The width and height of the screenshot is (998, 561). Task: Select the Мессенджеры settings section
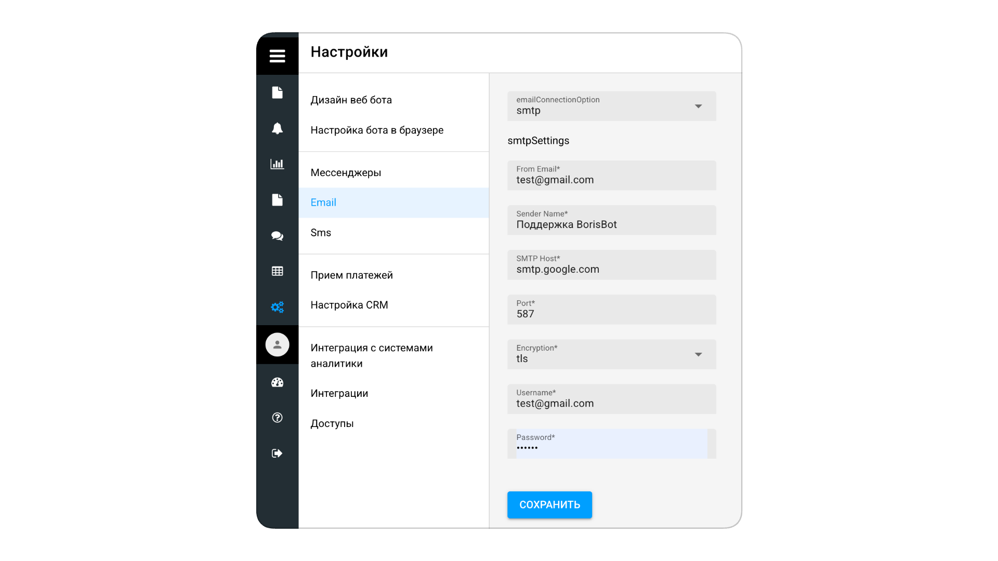[346, 172]
